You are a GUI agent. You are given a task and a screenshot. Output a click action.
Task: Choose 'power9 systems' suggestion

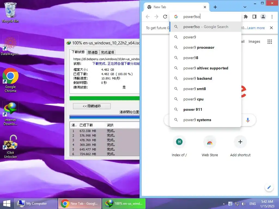pyautogui.click(x=205, y=120)
